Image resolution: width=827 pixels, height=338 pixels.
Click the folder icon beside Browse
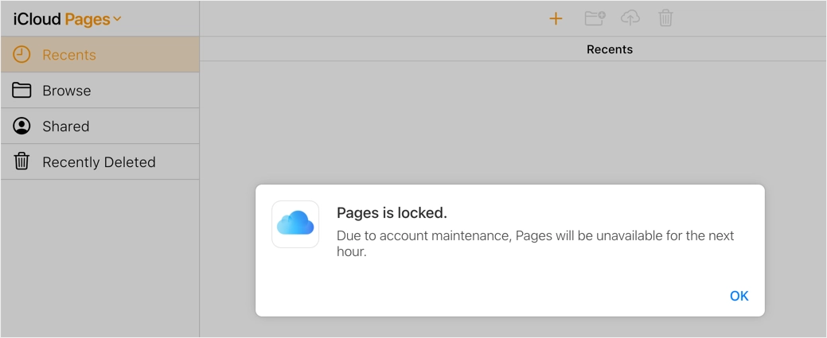(21, 91)
